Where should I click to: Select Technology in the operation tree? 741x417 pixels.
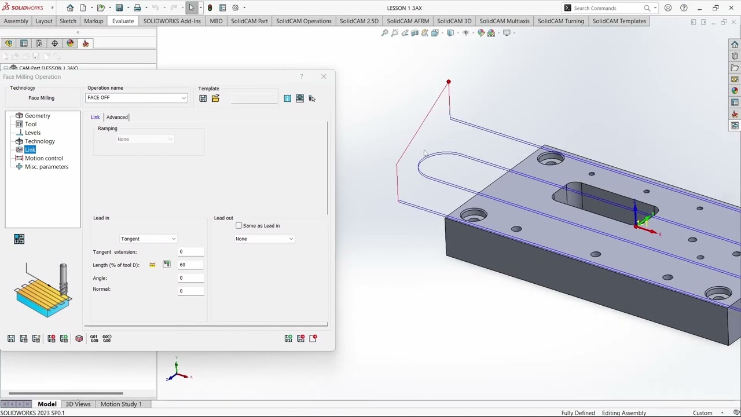click(40, 141)
